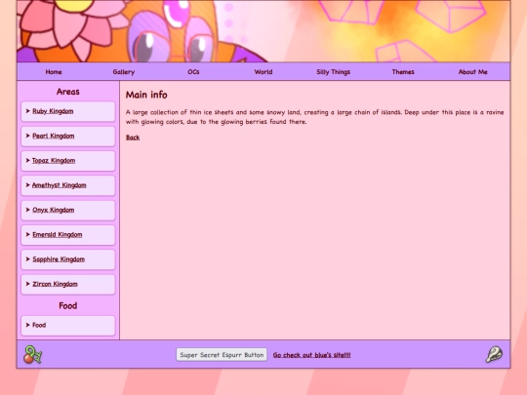Expand the Onyx Kingdom arrow

click(28, 210)
